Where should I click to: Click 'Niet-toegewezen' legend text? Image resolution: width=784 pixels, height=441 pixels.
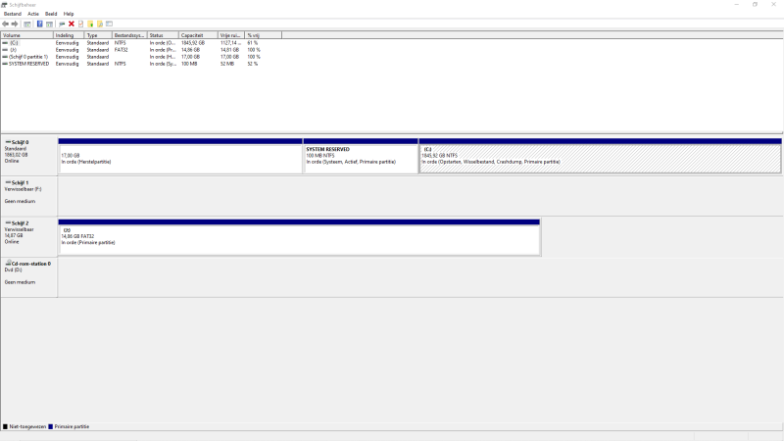point(27,426)
